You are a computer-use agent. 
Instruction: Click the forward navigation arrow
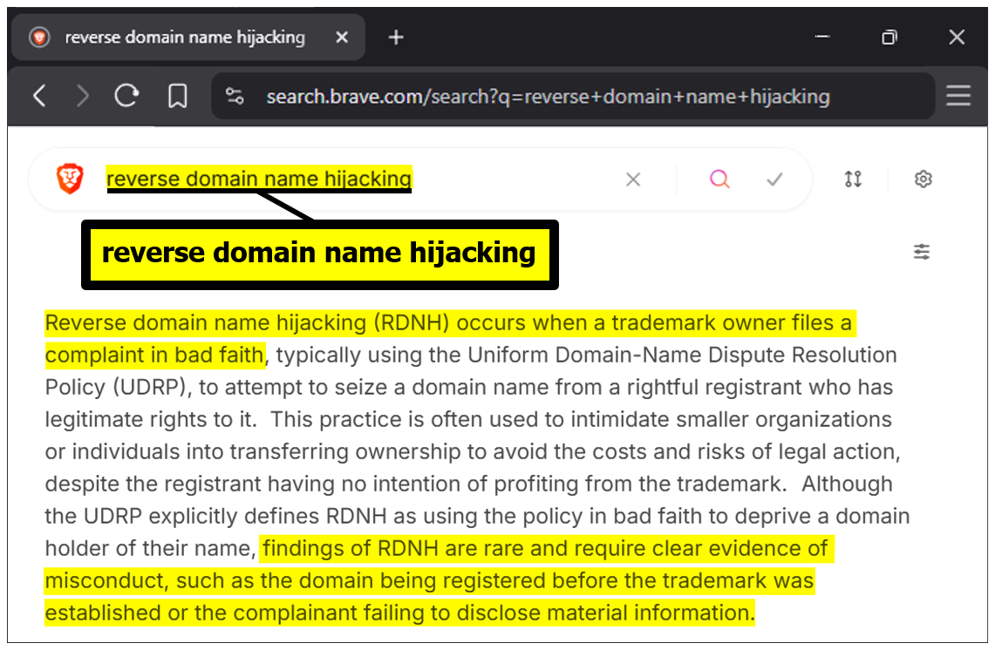tap(83, 96)
